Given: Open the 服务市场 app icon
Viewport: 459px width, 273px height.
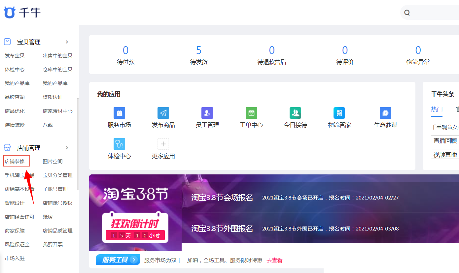Looking at the screenshot, I should [119, 113].
